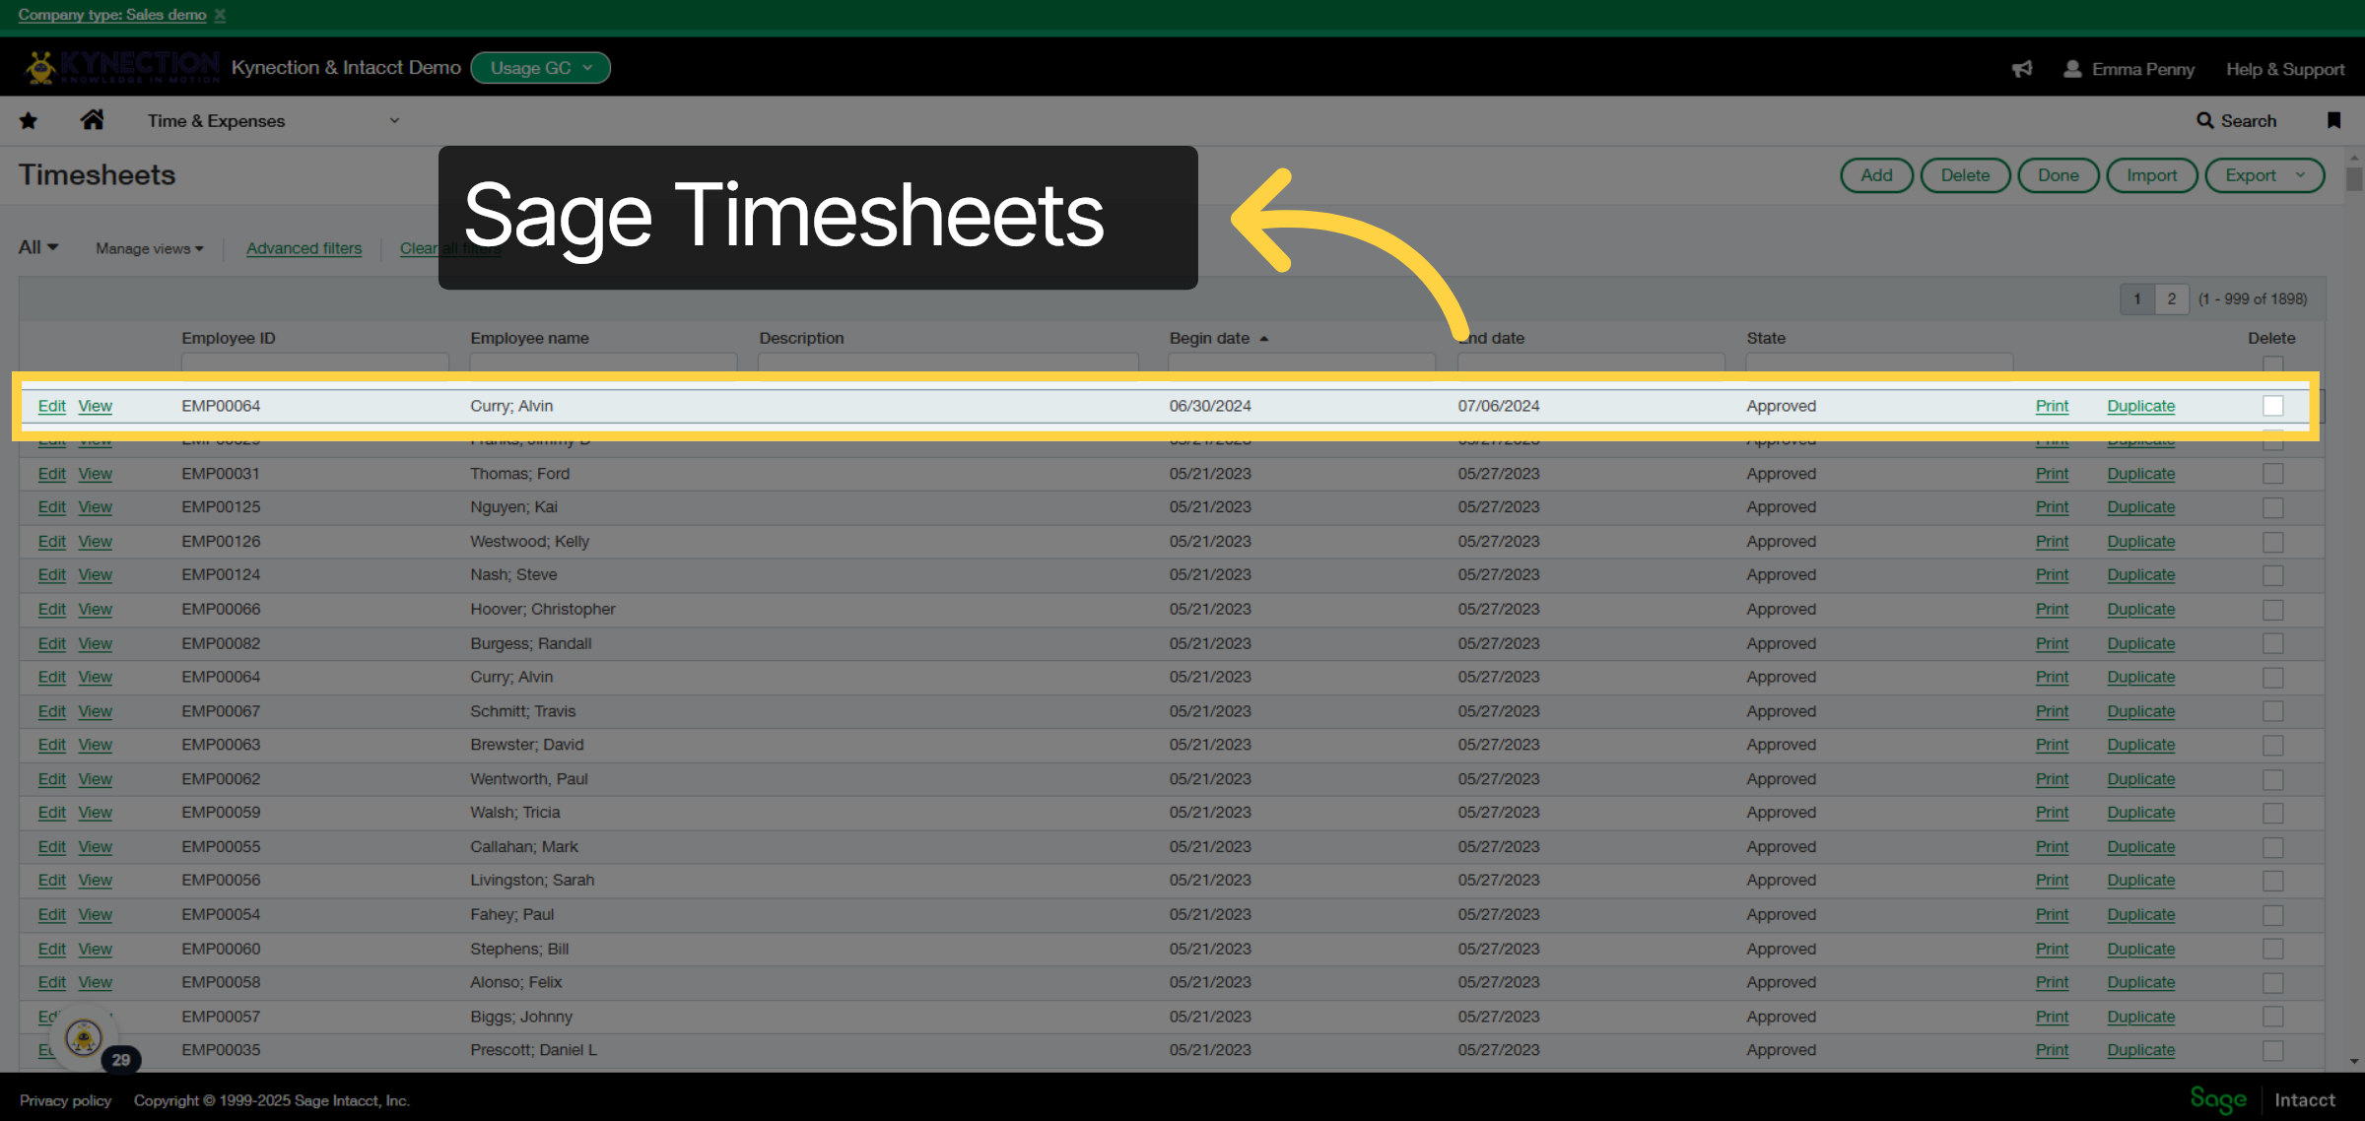Click the State column header
The width and height of the screenshot is (2365, 1121).
click(1766, 338)
